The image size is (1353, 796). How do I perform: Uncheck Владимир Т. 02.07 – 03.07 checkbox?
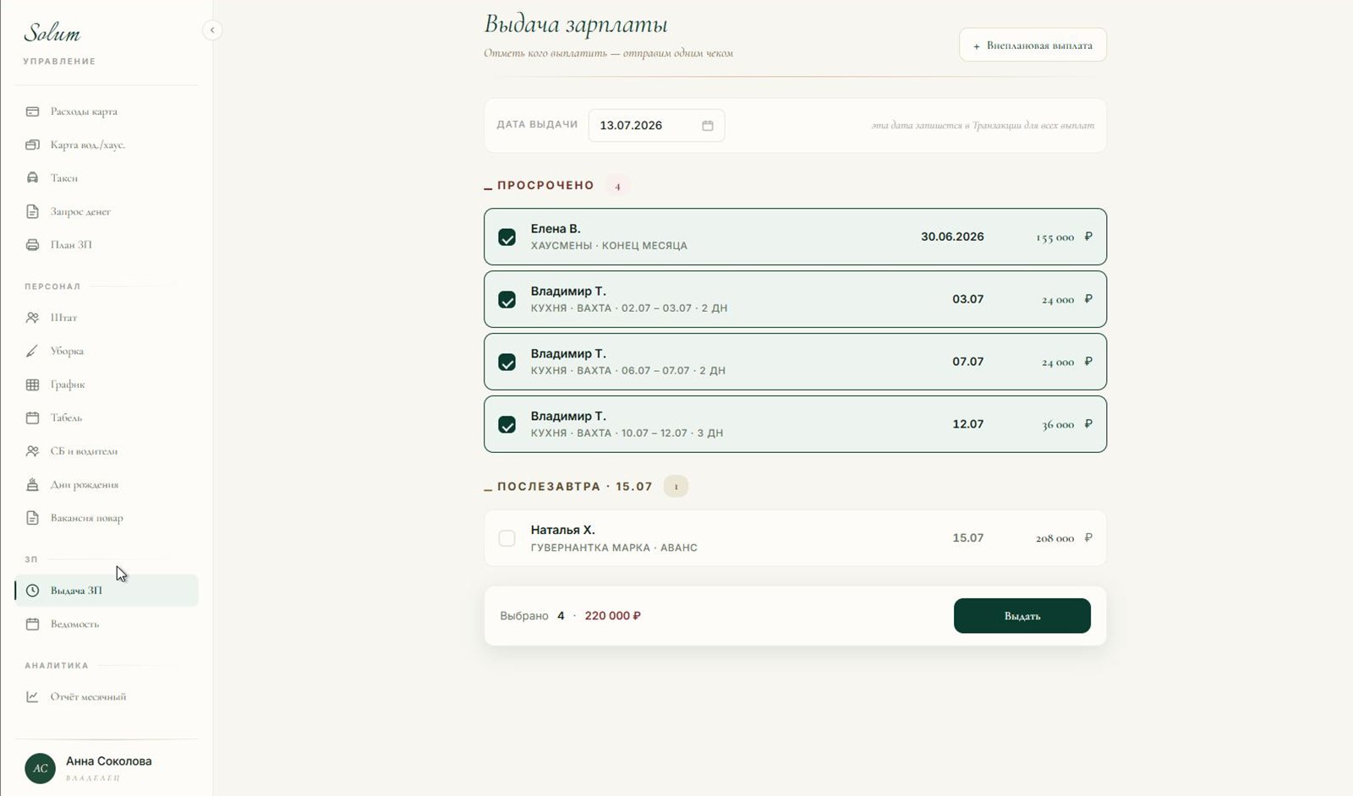tap(507, 300)
